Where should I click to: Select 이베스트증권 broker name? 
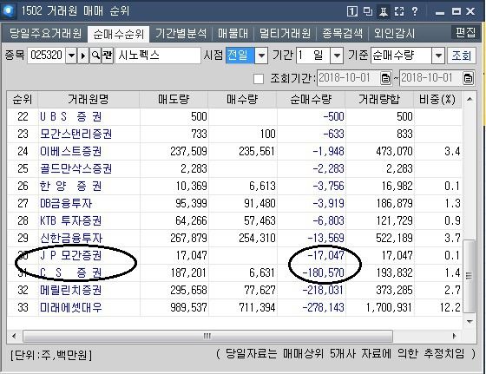(70, 152)
